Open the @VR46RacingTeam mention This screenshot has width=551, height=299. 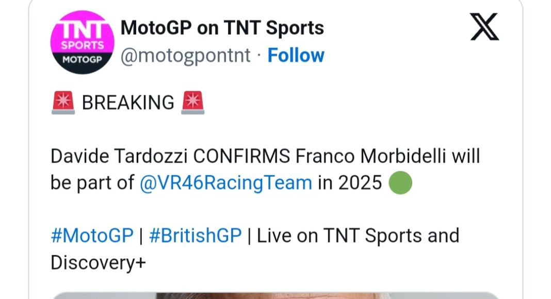pyautogui.click(x=225, y=182)
